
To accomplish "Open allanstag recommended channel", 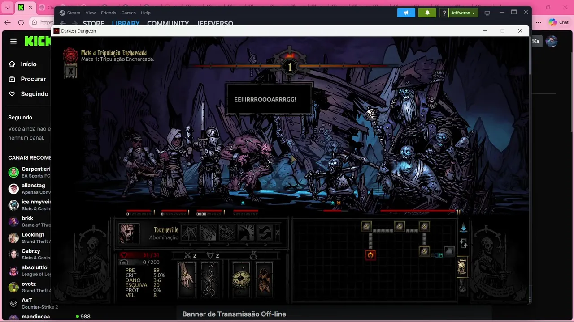I will [x=30, y=188].
